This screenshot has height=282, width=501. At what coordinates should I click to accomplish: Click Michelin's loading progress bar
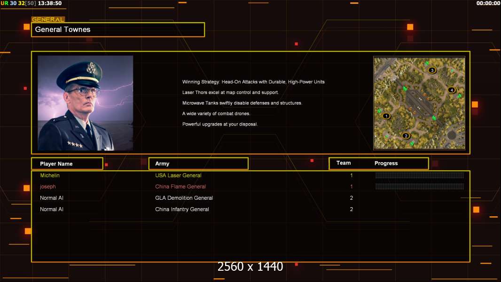coord(420,175)
